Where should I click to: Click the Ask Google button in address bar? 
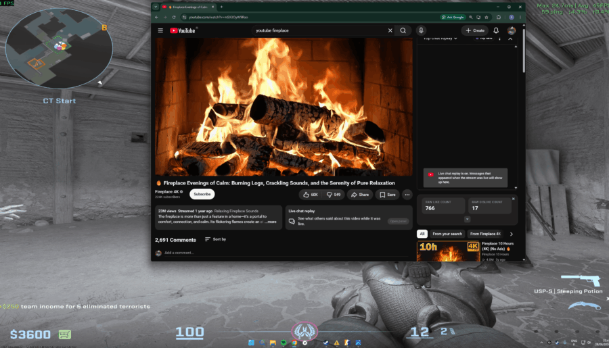pos(453,17)
